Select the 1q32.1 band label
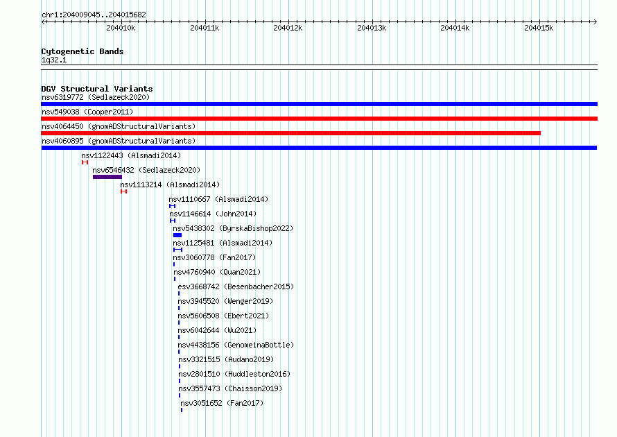This screenshot has height=437, width=617. [54, 60]
